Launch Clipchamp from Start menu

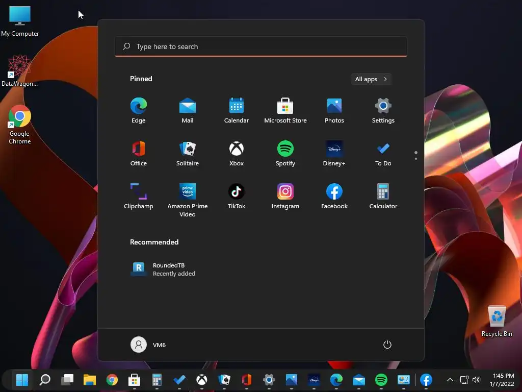[x=139, y=197]
